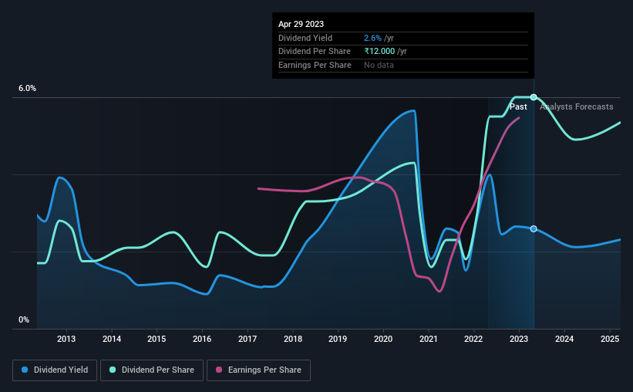Click the 2018 x-axis label
This screenshot has height=392, width=633.
[x=293, y=339]
